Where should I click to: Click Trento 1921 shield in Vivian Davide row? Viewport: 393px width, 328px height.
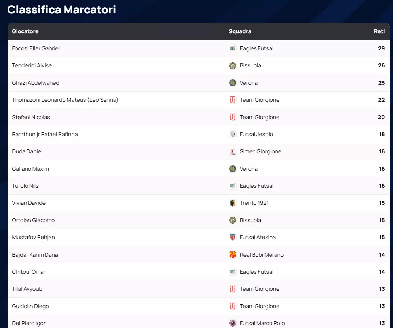(x=233, y=203)
